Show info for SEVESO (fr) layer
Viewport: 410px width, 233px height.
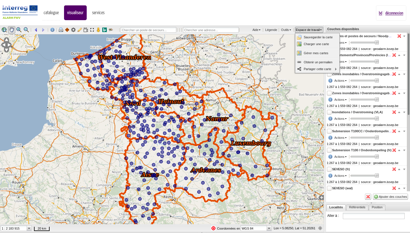click(330, 176)
